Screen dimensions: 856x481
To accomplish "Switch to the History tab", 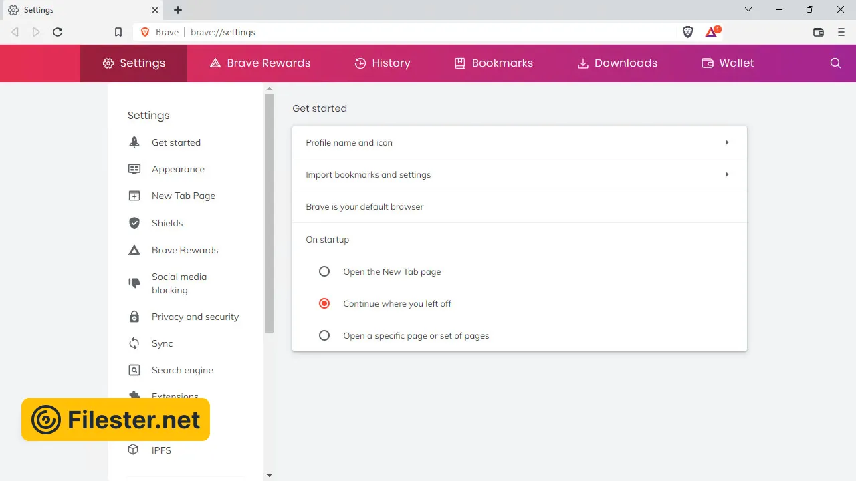I will point(383,63).
